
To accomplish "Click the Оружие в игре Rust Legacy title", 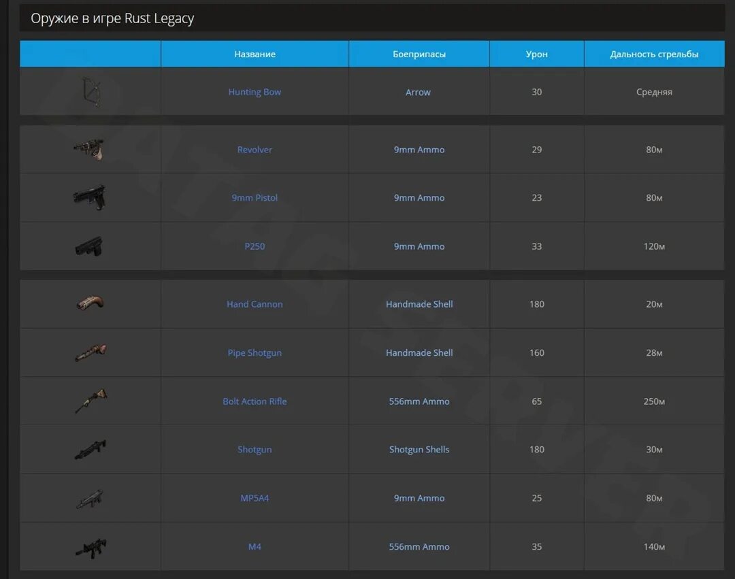I will [x=112, y=18].
